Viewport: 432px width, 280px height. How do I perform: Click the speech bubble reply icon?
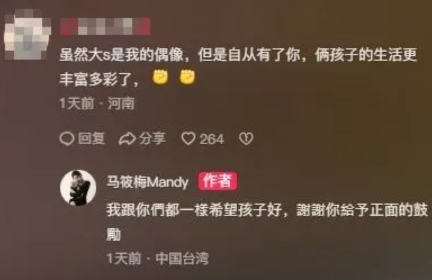[x=67, y=138]
